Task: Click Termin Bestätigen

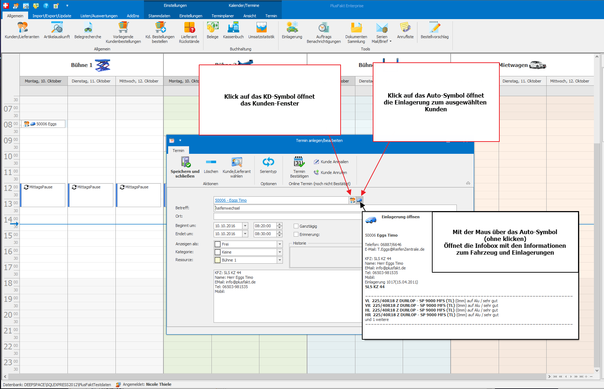Action: 299,167
